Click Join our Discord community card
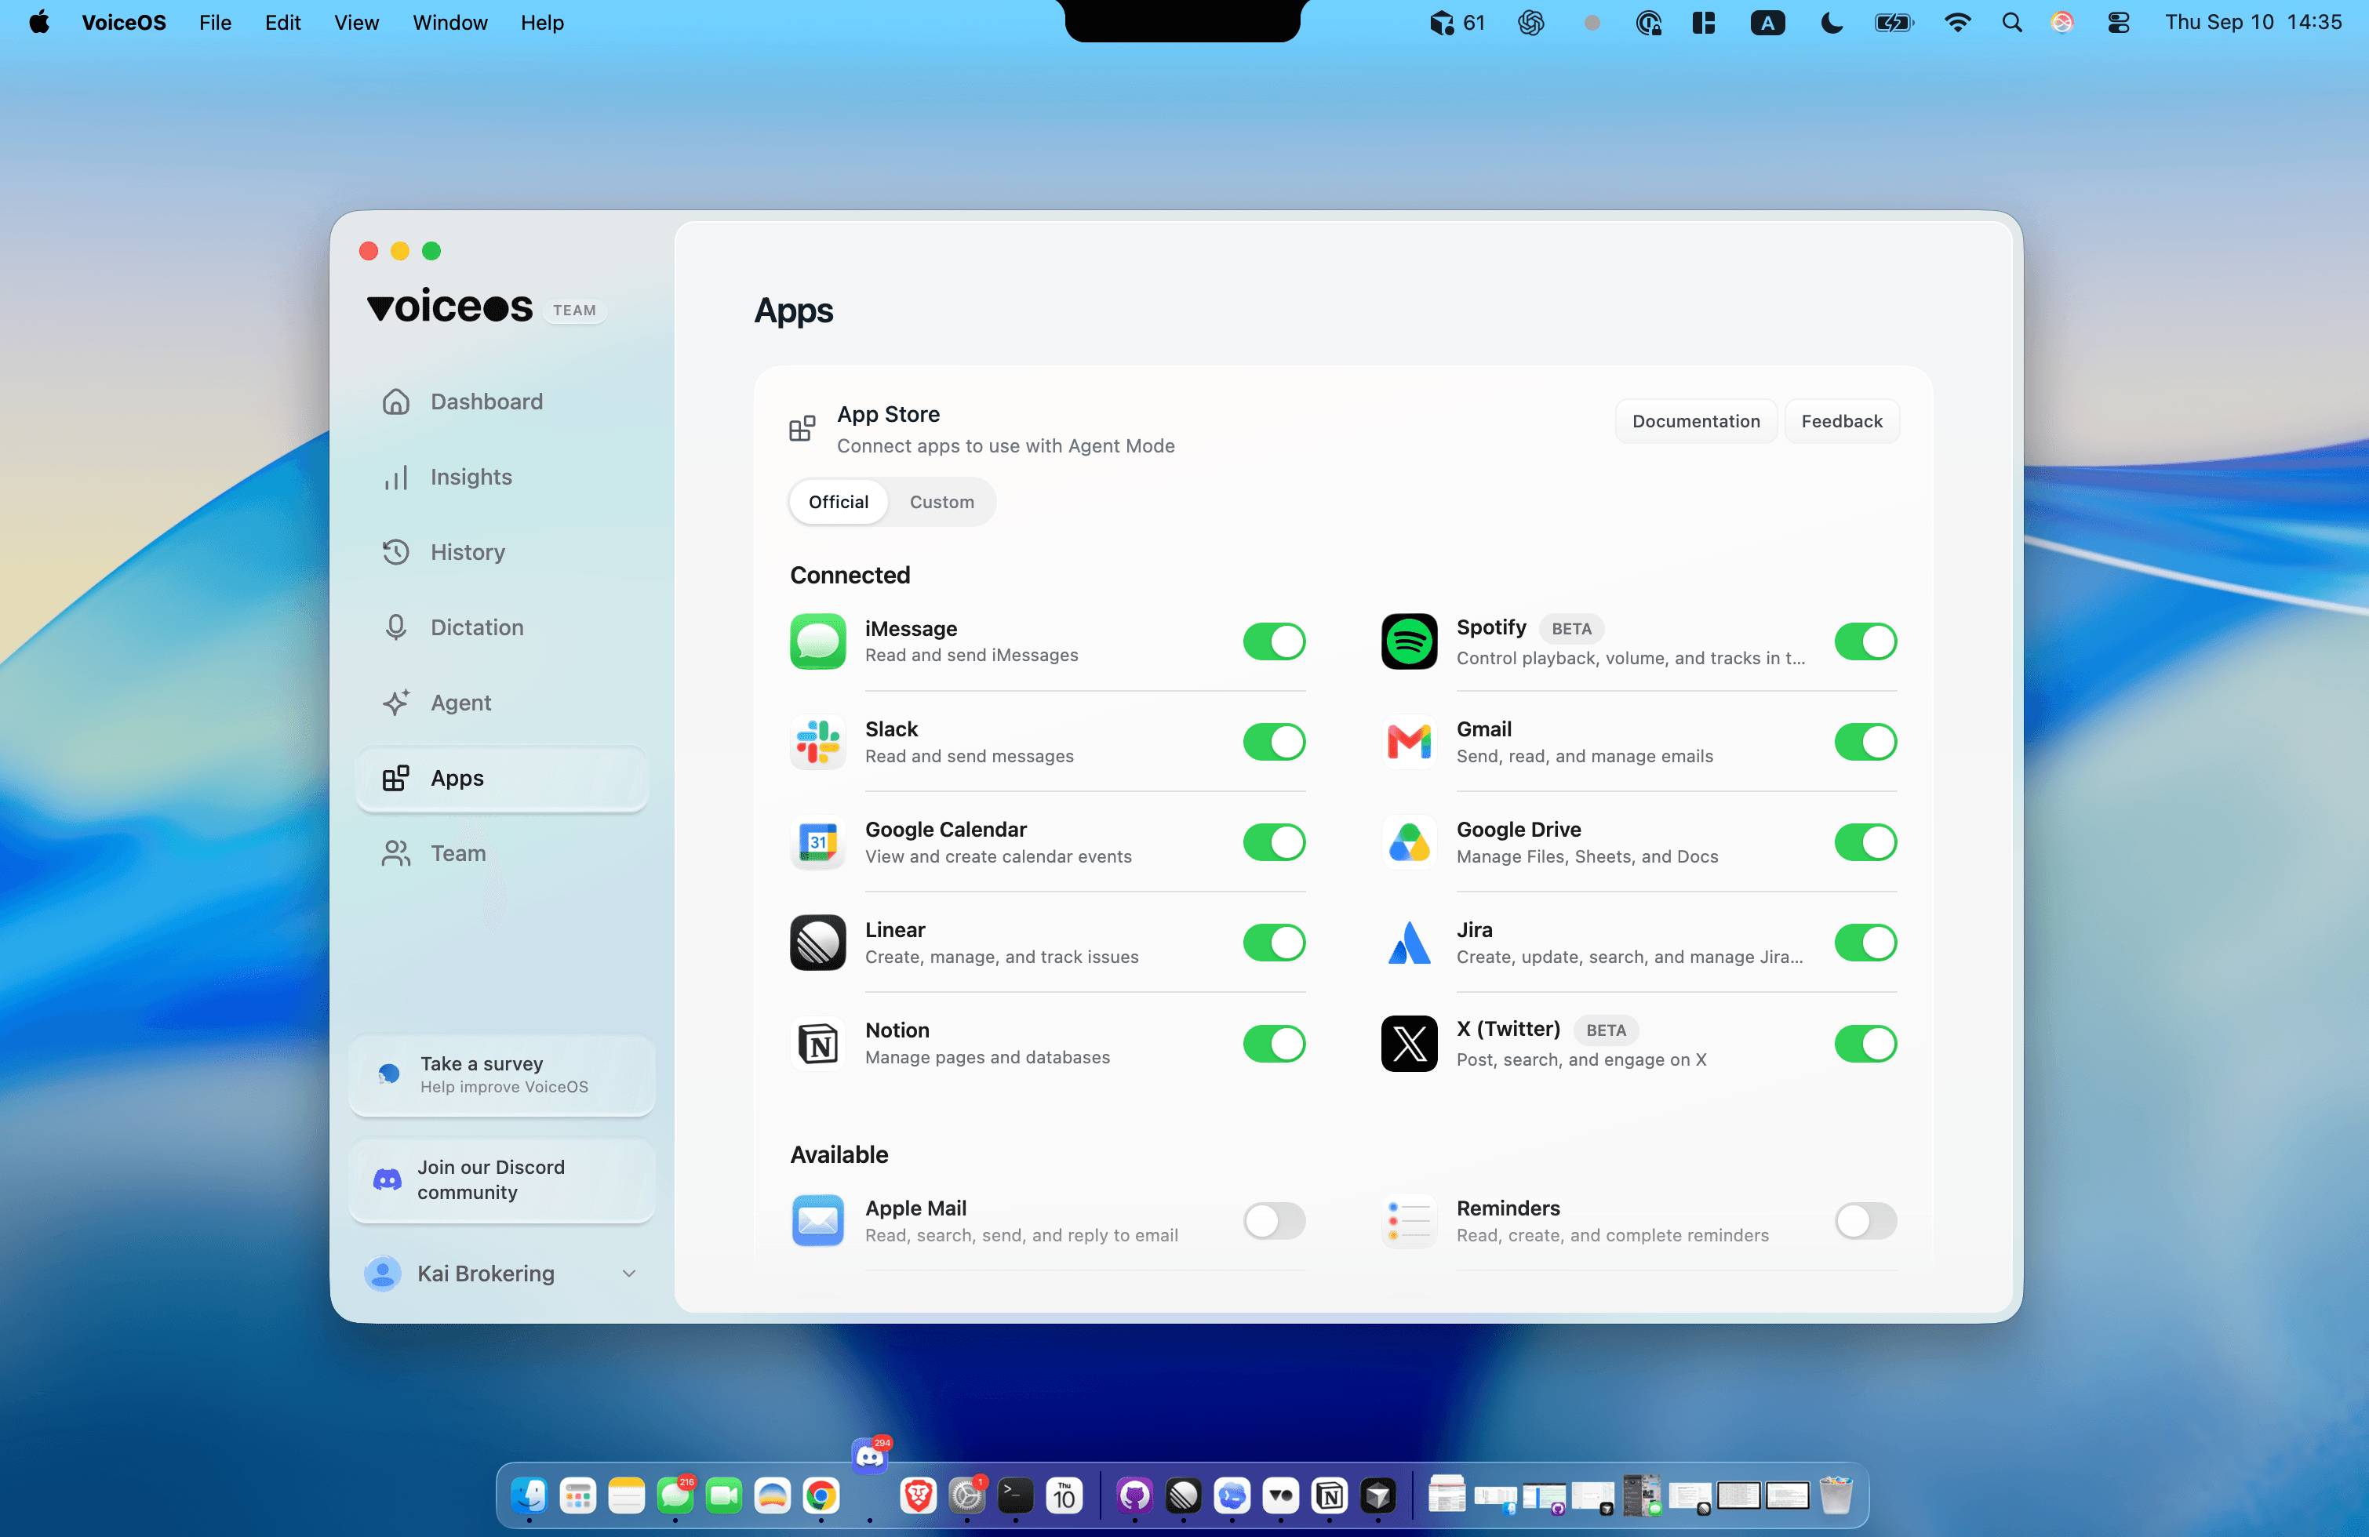Image resolution: width=2369 pixels, height=1537 pixels. point(502,1180)
